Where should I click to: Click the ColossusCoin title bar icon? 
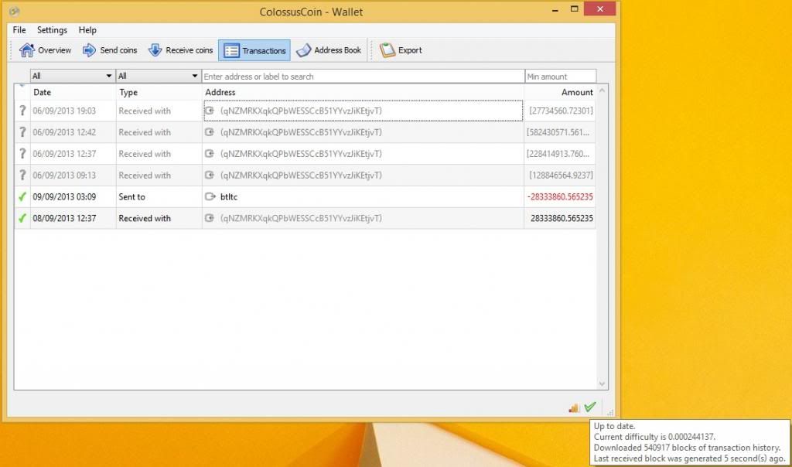(x=14, y=11)
